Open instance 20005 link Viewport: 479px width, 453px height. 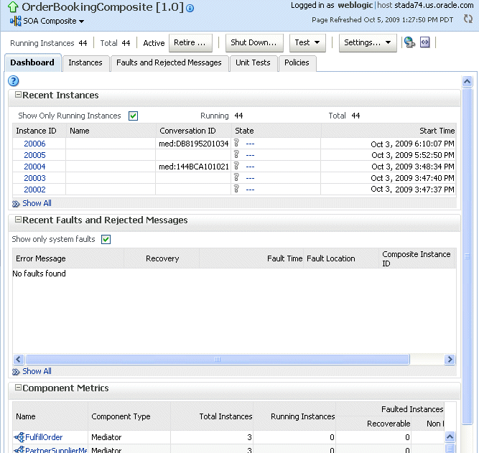(x=34, y=155)
